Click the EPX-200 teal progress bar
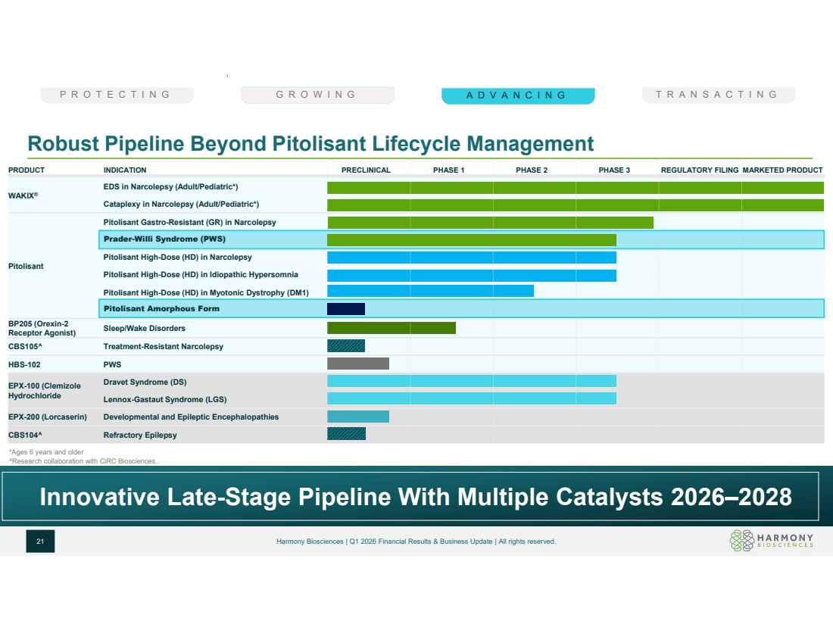This screenshot has width=833, height=643. 358,417
